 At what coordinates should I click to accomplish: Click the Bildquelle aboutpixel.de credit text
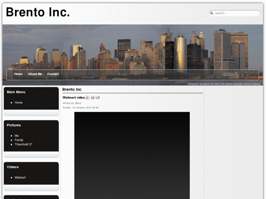(x=224, y=84)
